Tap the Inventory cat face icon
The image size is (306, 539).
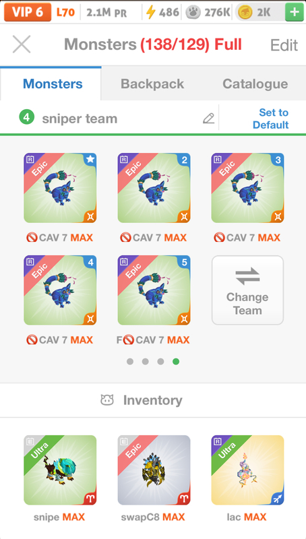pyautogui.click(x=107, y=400)
